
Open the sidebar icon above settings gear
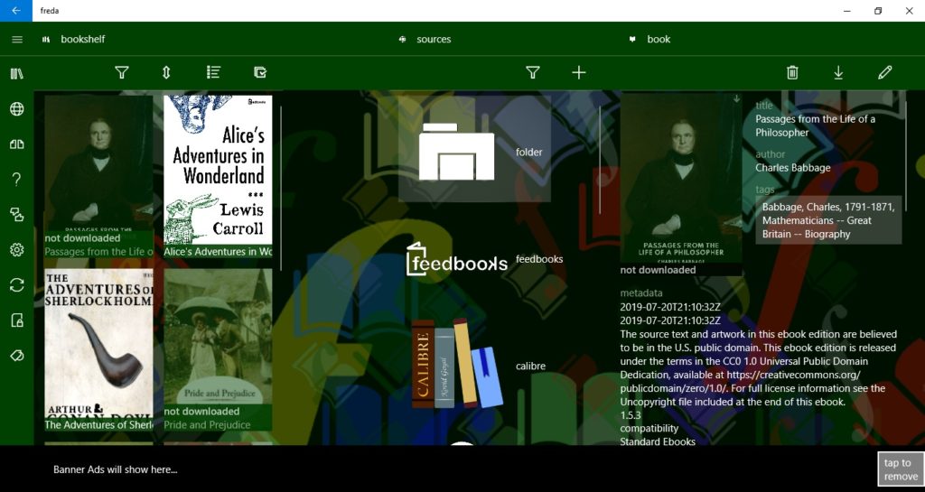point(17,215)
